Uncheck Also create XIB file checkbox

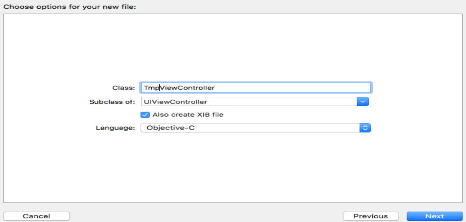coord(145,115)
